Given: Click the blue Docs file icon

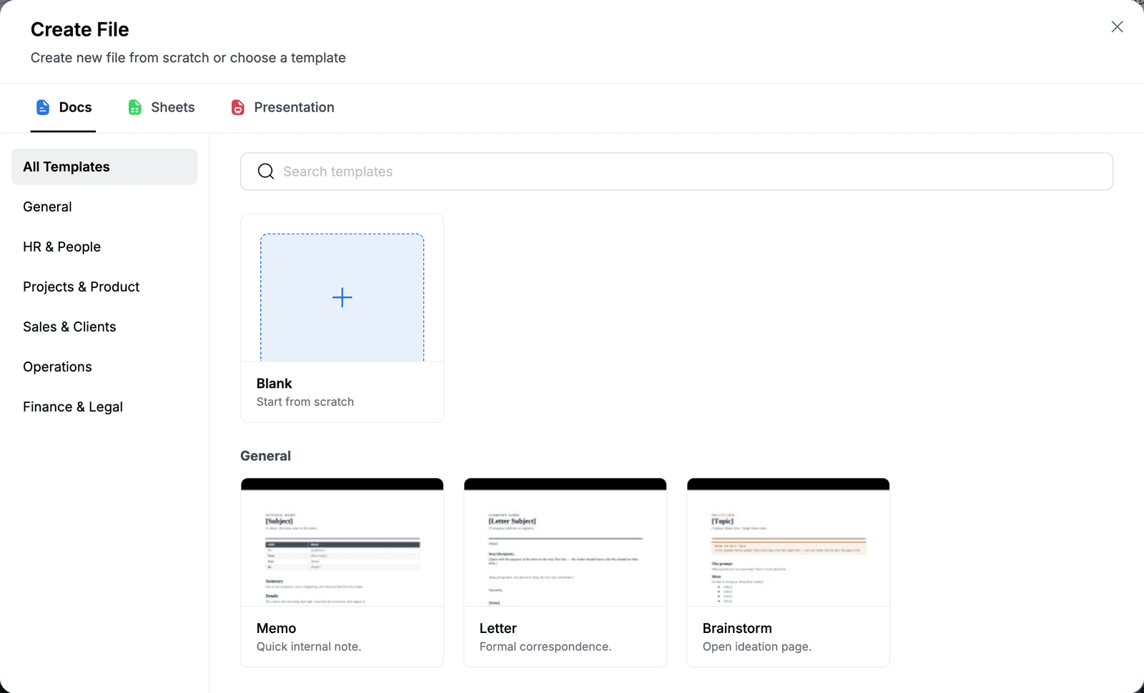Looking at the screenshot, I should click(43, 107).
